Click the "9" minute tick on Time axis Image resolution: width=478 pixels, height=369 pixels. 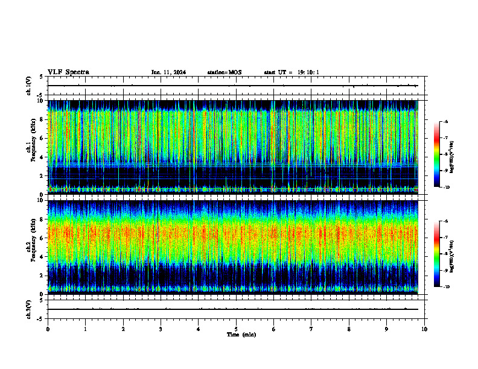(386, 329)
